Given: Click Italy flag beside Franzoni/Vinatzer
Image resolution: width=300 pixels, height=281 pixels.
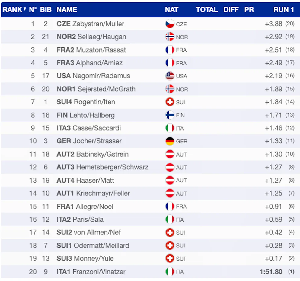Looking at the screenshot, I should pos(170,272).
